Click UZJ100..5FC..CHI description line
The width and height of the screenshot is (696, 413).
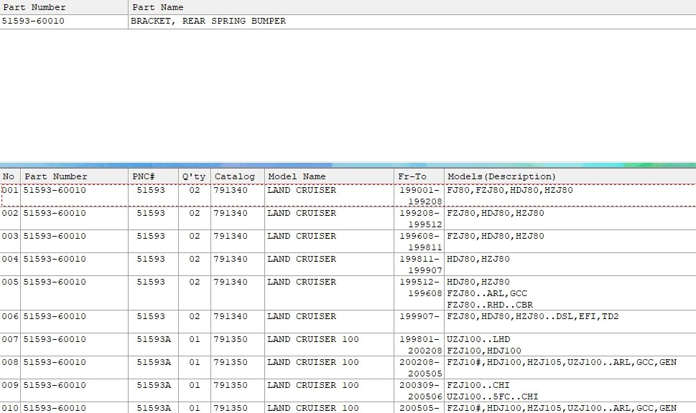[x=492, y=397]
